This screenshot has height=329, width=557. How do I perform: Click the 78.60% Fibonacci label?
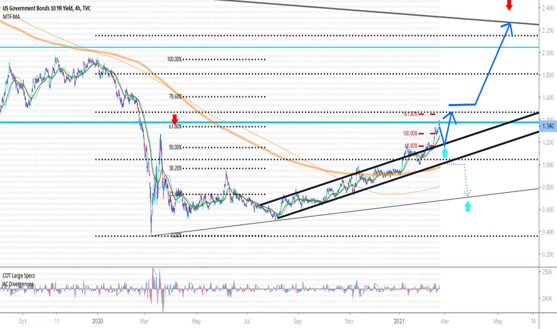(176, 96)
